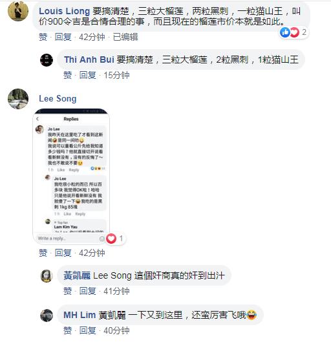This screenshot has width=331, height=342.
Task: Click Thi Anh Bui's avatar
Action: click(47, 60)
